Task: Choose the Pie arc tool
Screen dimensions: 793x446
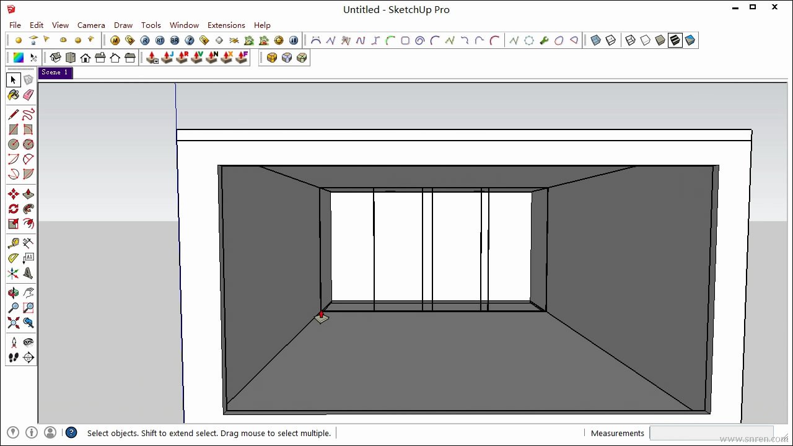Action: (x=28, y=174)
